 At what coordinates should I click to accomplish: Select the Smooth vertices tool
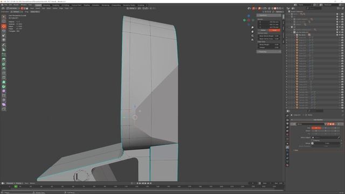(x=4, y=91)
